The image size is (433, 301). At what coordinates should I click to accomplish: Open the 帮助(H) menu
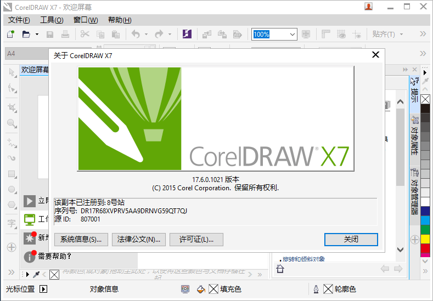[x=120, y=20]
